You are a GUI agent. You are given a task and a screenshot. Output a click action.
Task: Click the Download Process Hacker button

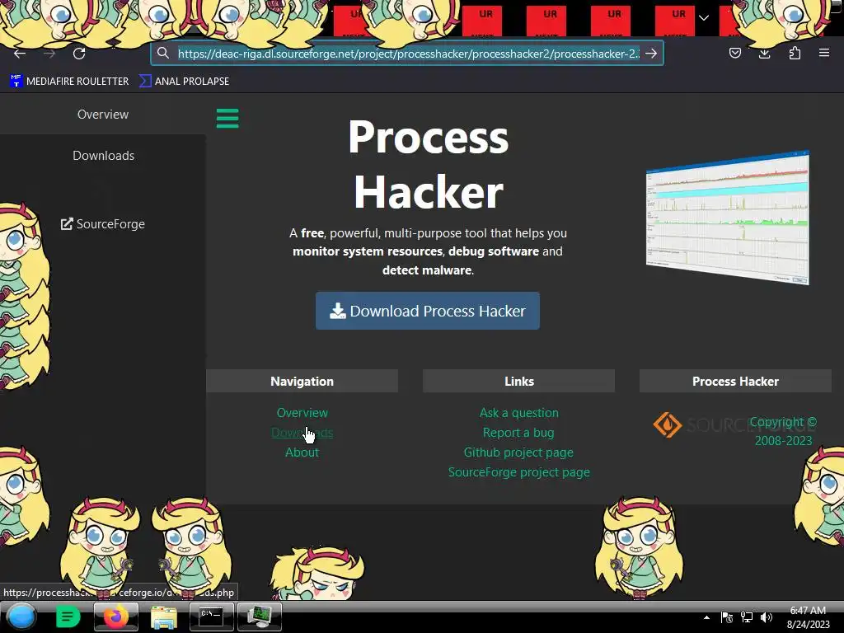[428, 311]
